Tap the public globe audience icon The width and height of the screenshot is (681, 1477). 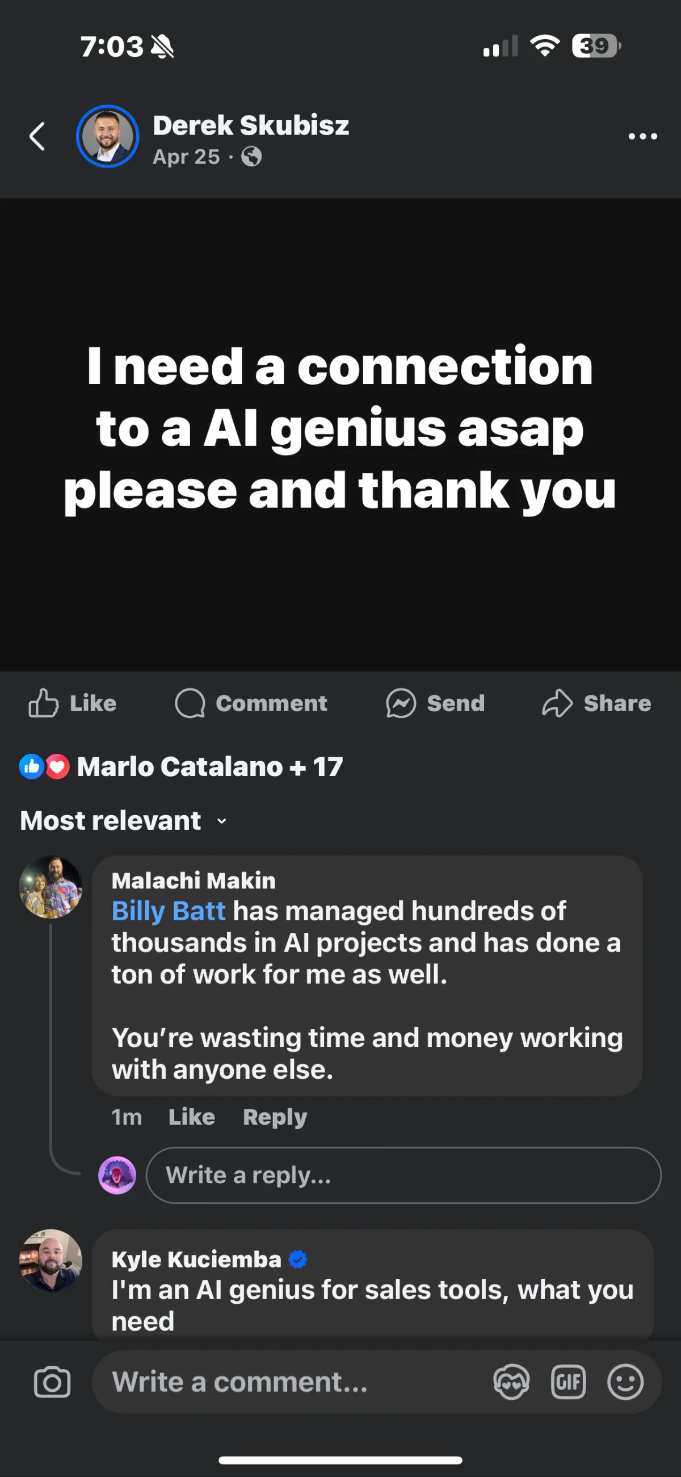(251, 157)
